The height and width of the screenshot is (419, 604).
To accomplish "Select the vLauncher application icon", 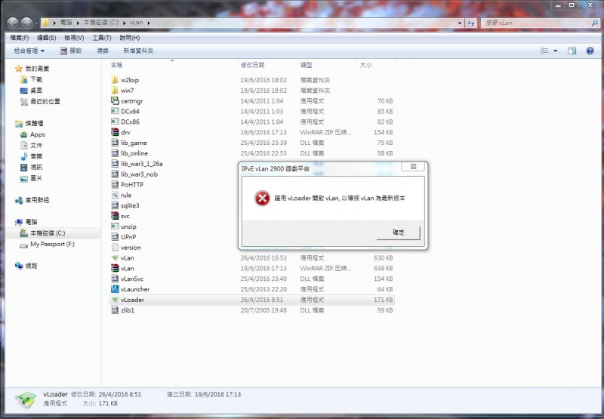I will click(x=115, y=289).
